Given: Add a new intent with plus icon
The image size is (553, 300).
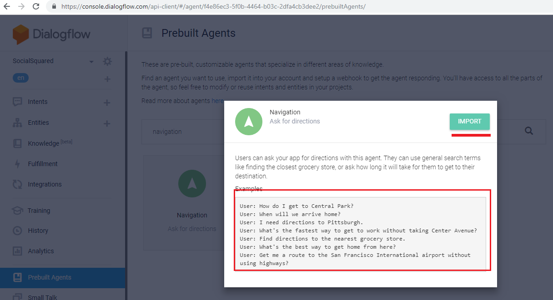Looking at the screenshot, I should point(107,103).
